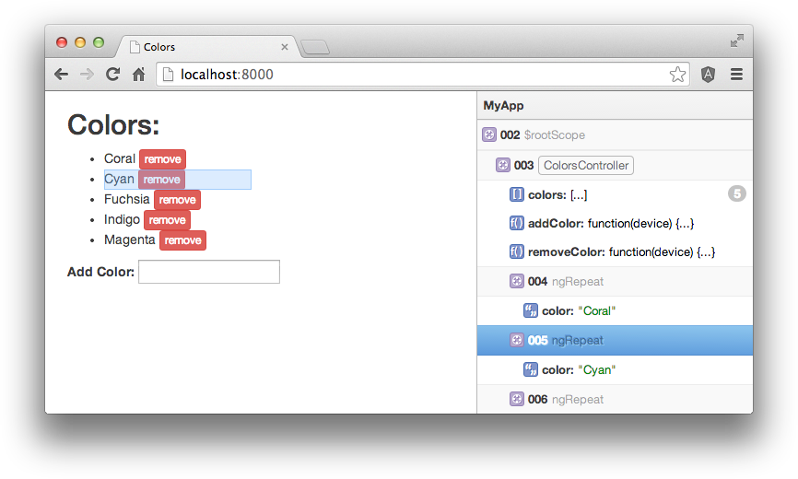Select the Colors browser tab
This screenshot has height=479, width=798.
206,47
